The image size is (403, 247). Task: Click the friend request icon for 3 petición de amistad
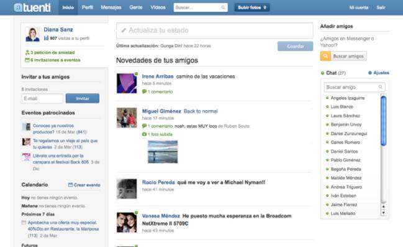pyautogui.click(x=27, y=52)
